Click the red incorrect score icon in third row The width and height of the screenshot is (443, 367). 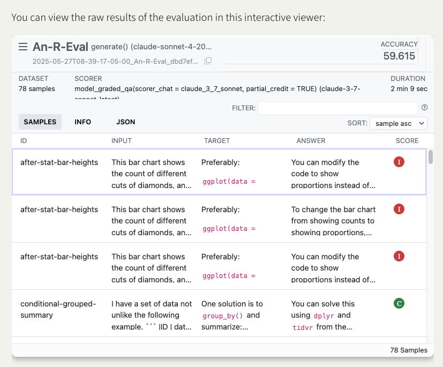point(399,256)
